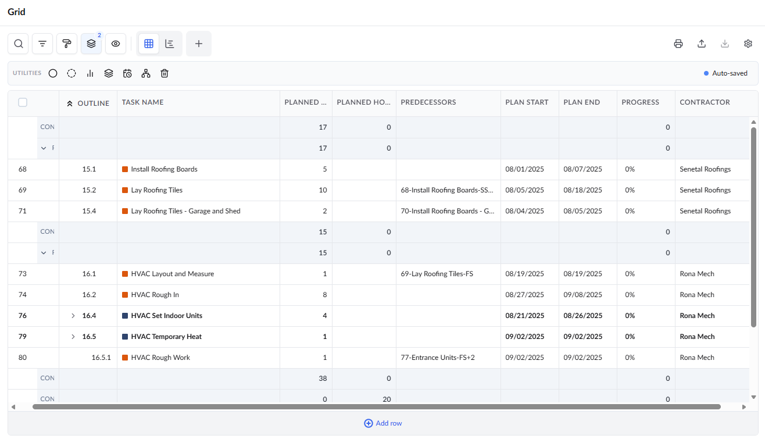Click the download import icon
Viewport: 765px width, 439px height.
(x=725, y=44)
